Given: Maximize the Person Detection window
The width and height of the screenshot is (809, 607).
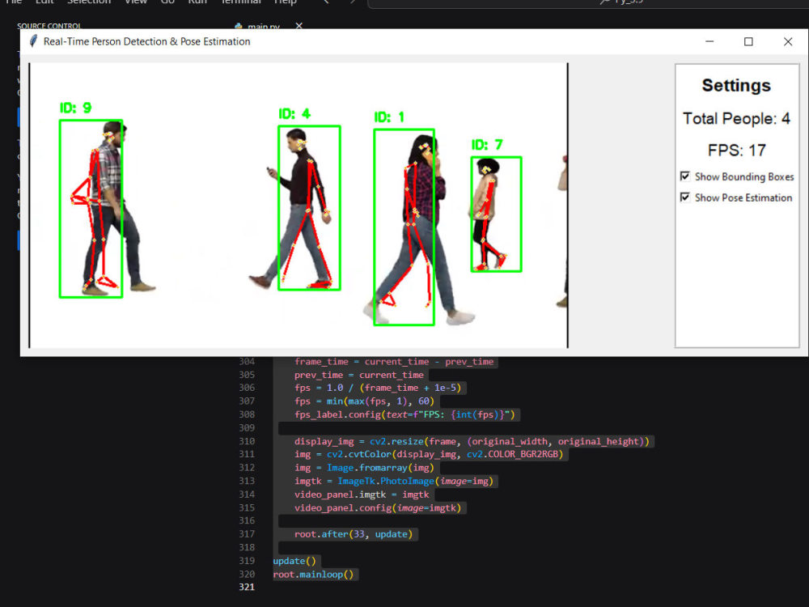Looking at the screenshot, I should click(x=748, y=41).
